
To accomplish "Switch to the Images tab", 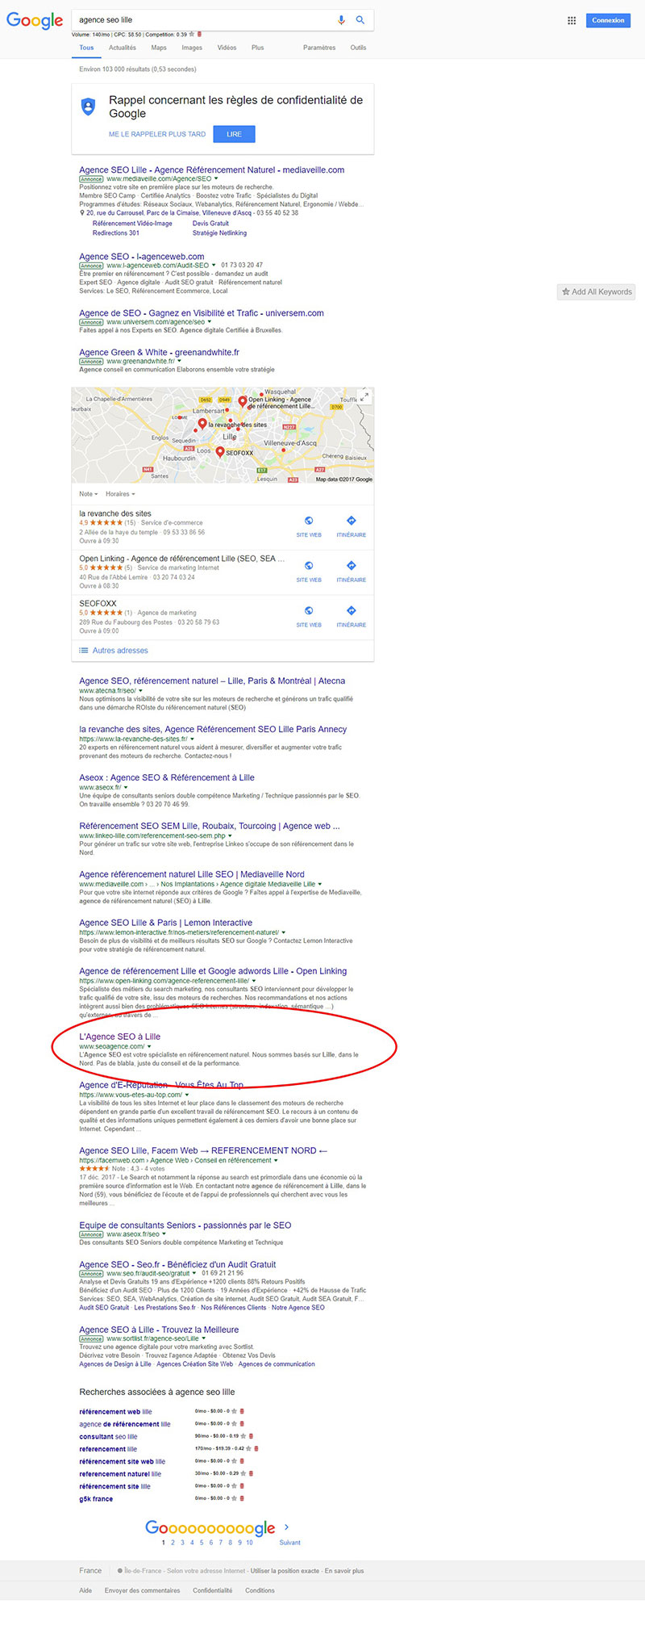I will click(192, 48).
